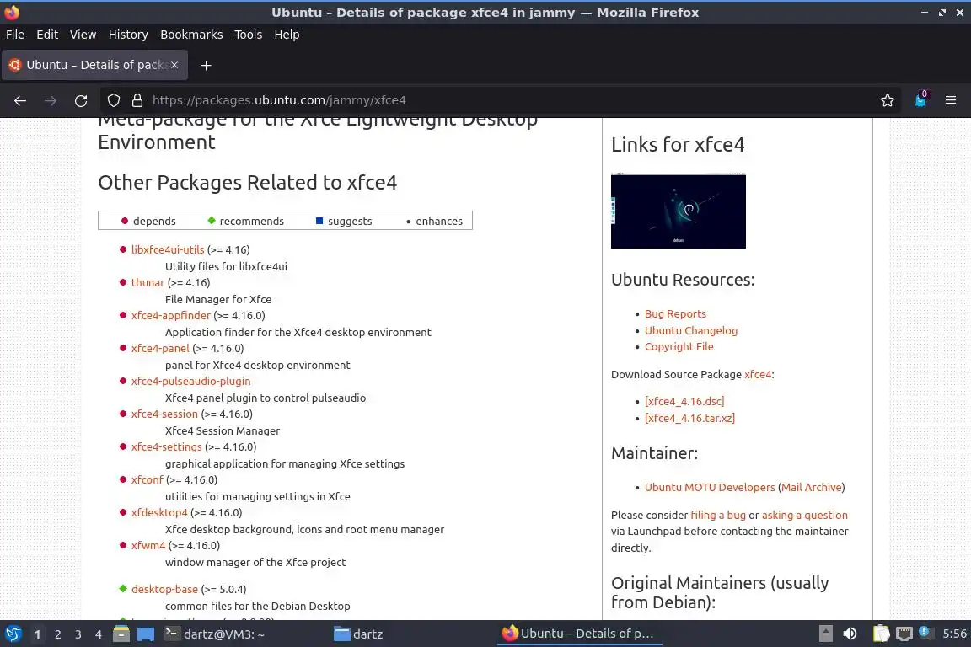
Task: Open the file manager taskbar launcher
Action: (121, 634)
